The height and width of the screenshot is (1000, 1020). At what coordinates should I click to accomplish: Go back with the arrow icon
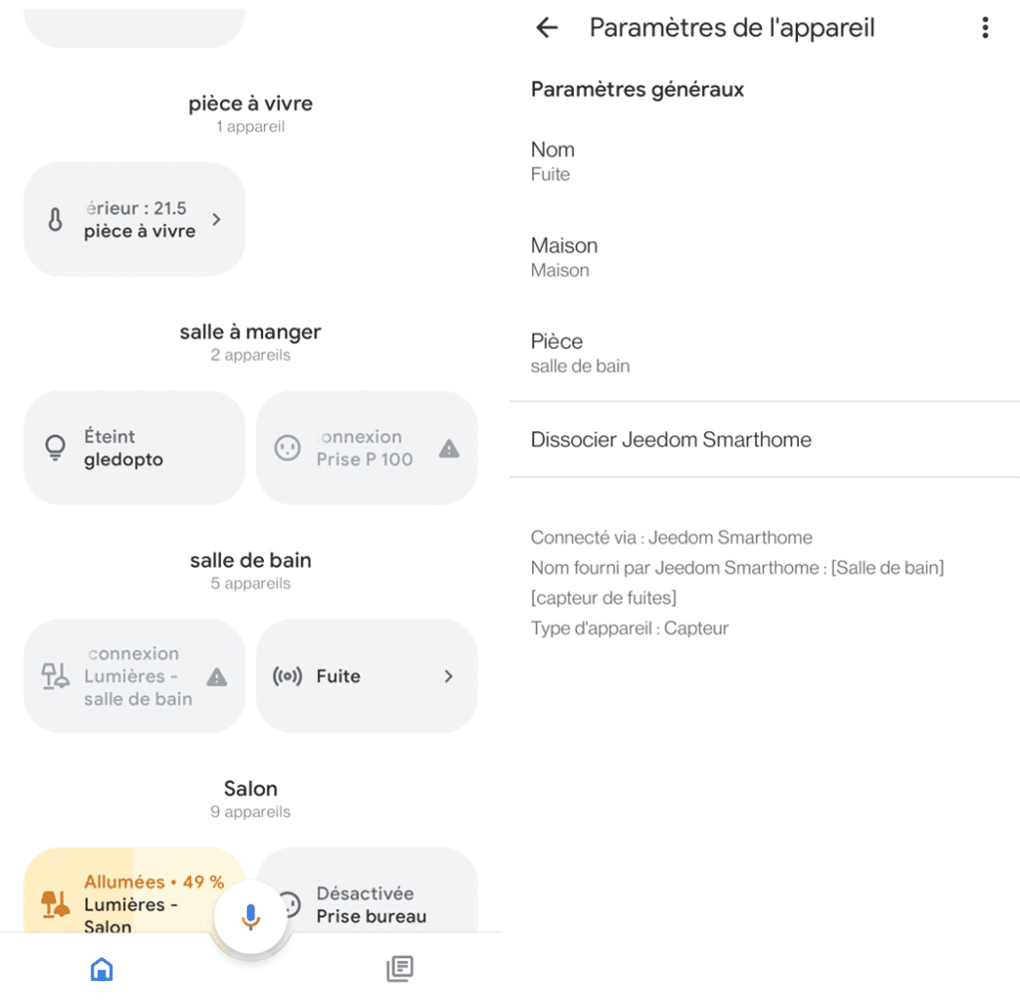pos(547,28)
